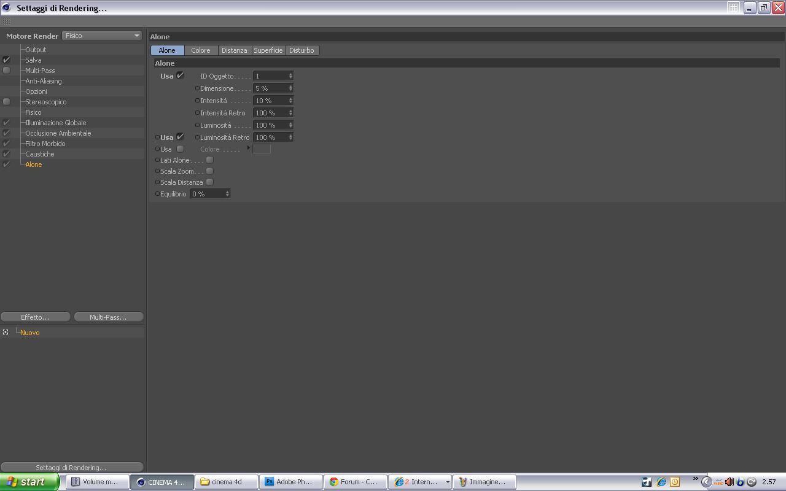The image size is (786, 491).
Task: Expand quick launch overflow chevron
Action: click(695, 479)
